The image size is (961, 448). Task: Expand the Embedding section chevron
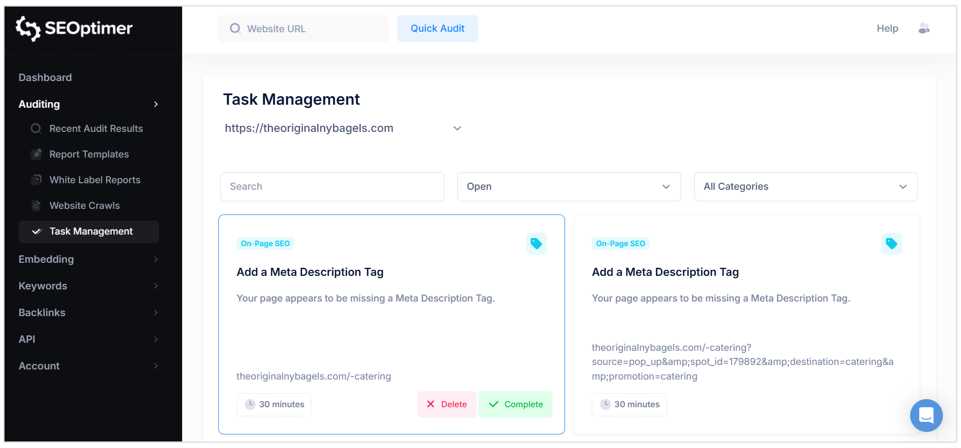(x=156, y=259)
